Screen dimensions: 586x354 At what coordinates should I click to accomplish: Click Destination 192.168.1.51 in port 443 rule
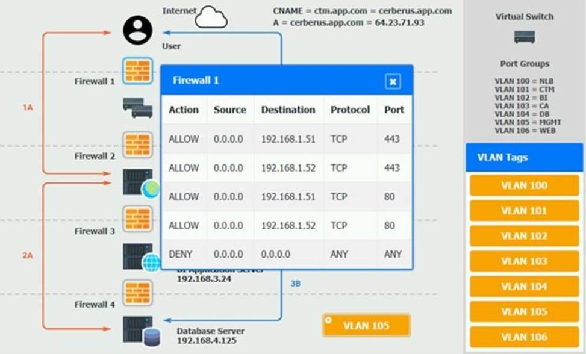[x=288, y=139]
